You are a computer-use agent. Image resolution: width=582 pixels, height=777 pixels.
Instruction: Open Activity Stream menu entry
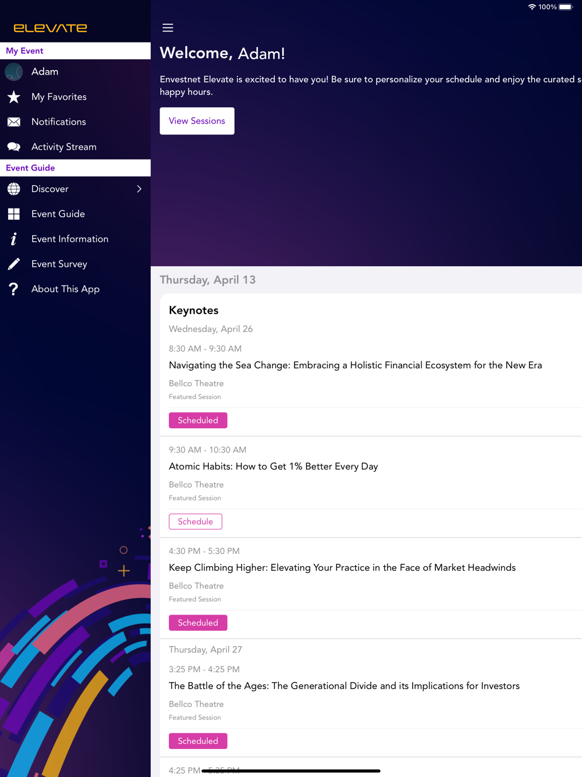coord(75,147)
